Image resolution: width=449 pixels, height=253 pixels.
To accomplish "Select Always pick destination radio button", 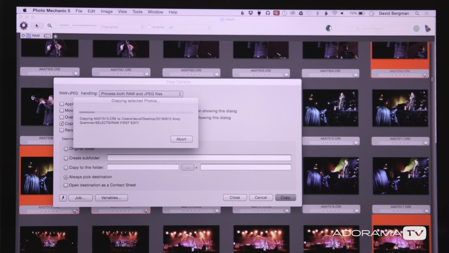I will 66,177.
